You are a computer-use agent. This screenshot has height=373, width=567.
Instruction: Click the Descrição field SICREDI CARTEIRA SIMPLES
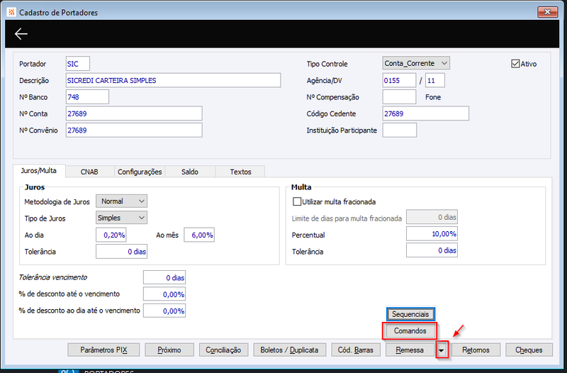(x=173, y=80)
